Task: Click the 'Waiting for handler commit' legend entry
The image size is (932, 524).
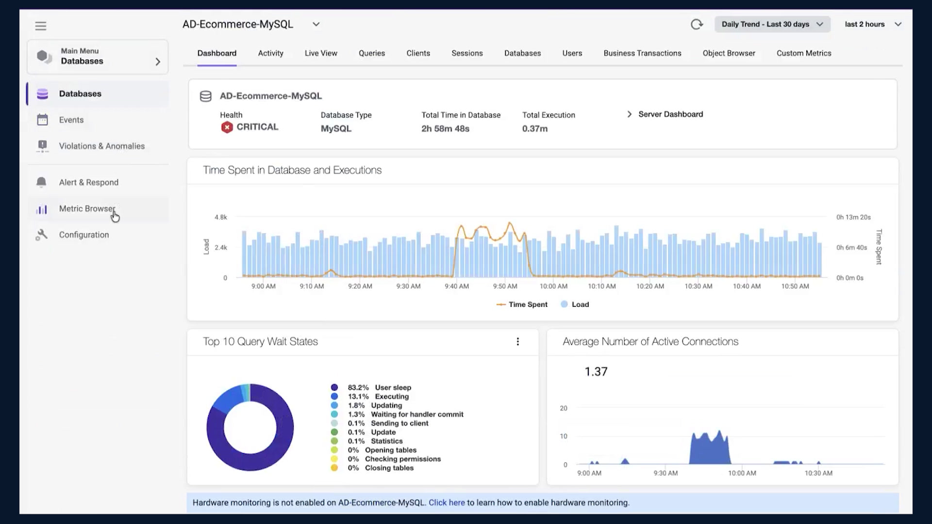Action: point(397,414)
